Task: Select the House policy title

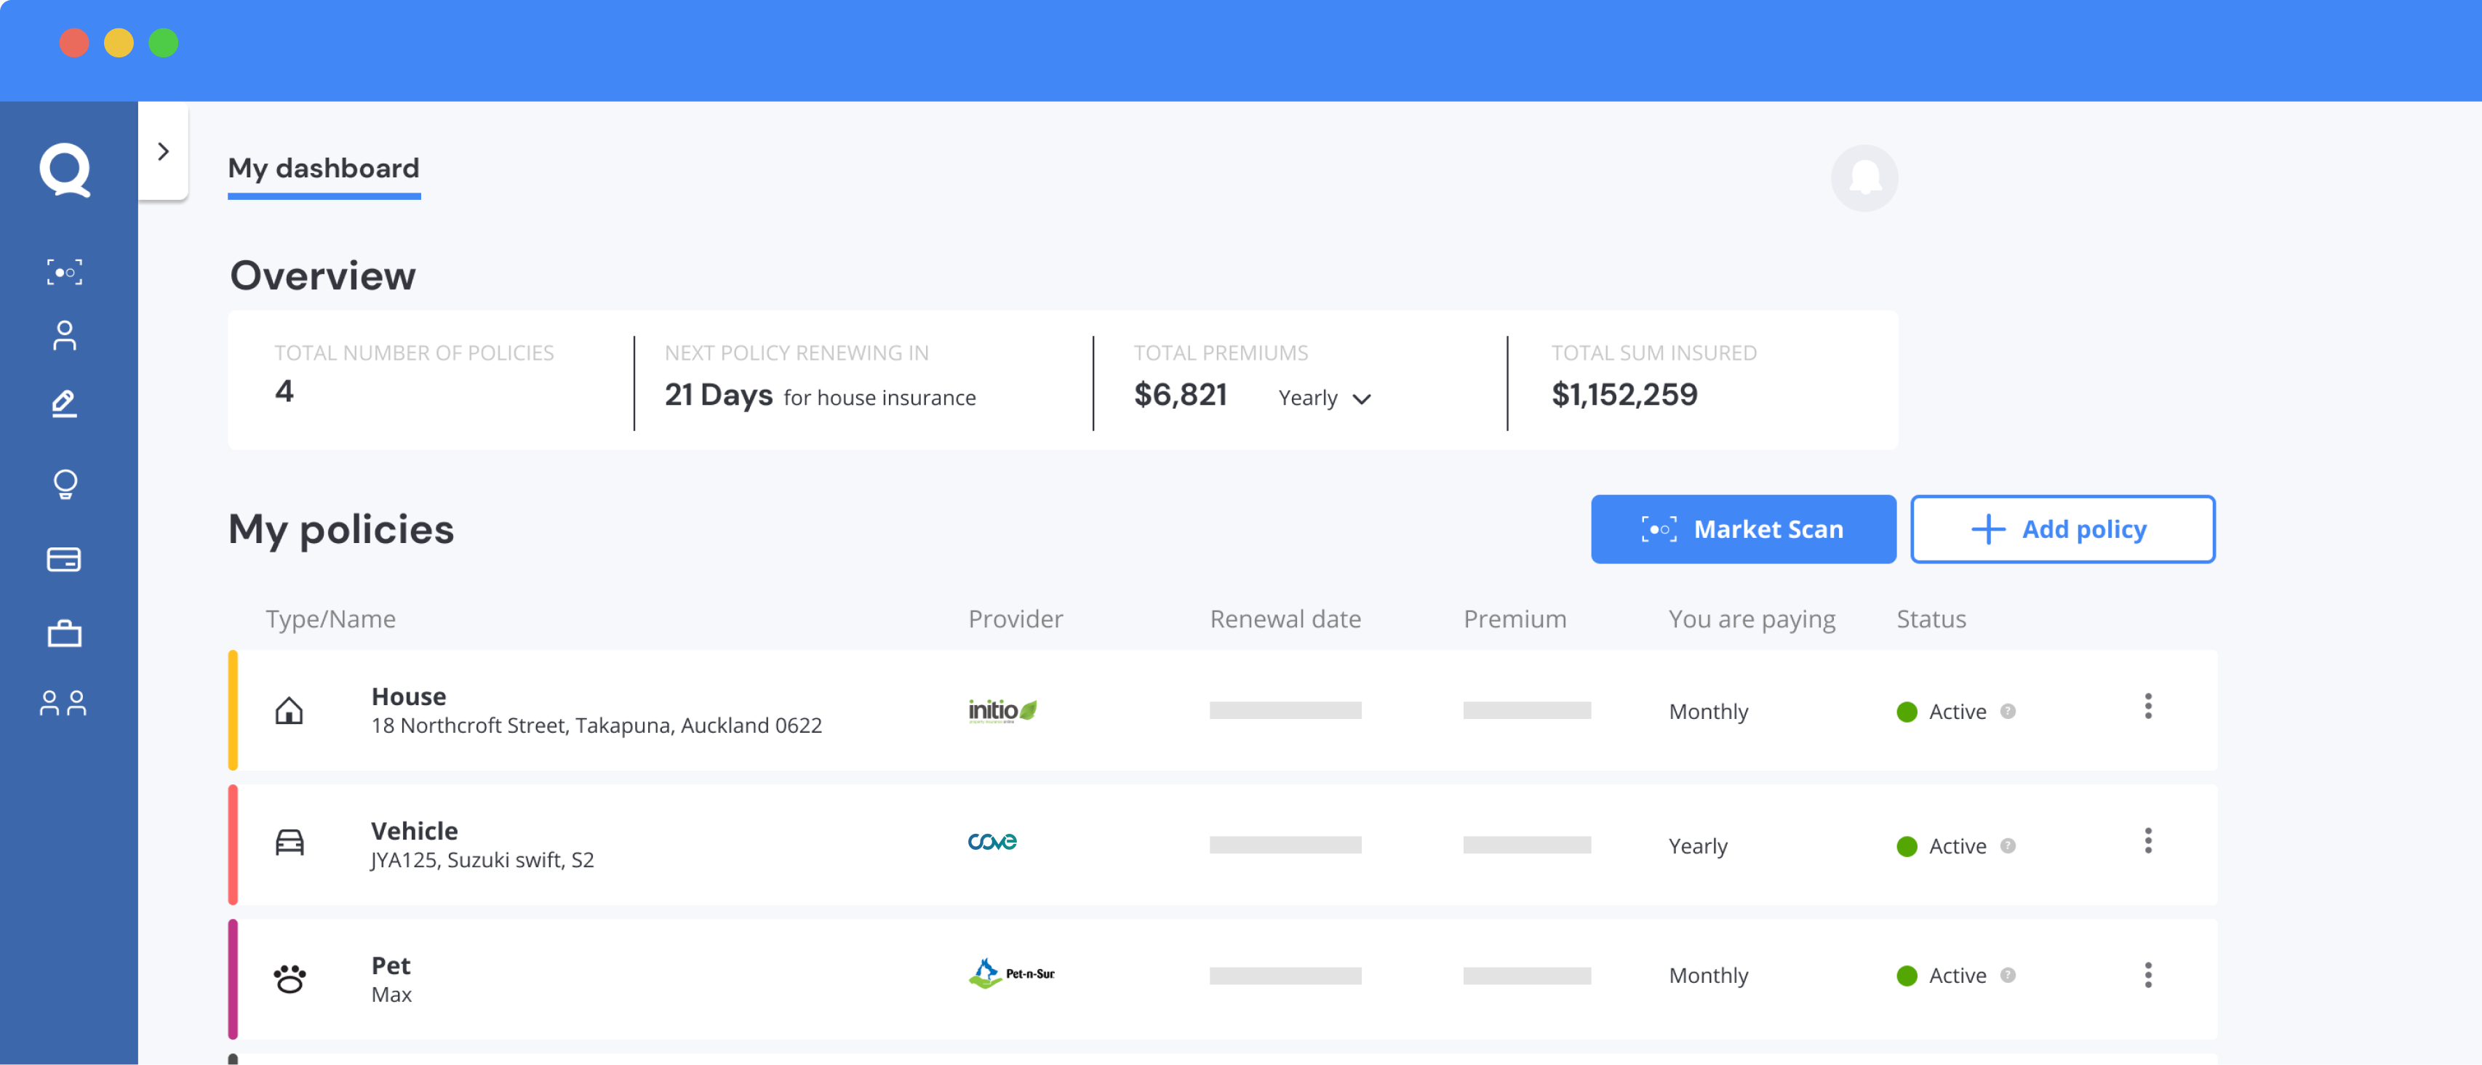Action: coord(409,696)
